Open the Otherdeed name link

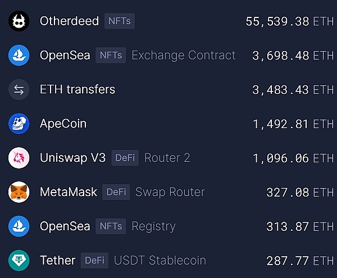point(70,21)
